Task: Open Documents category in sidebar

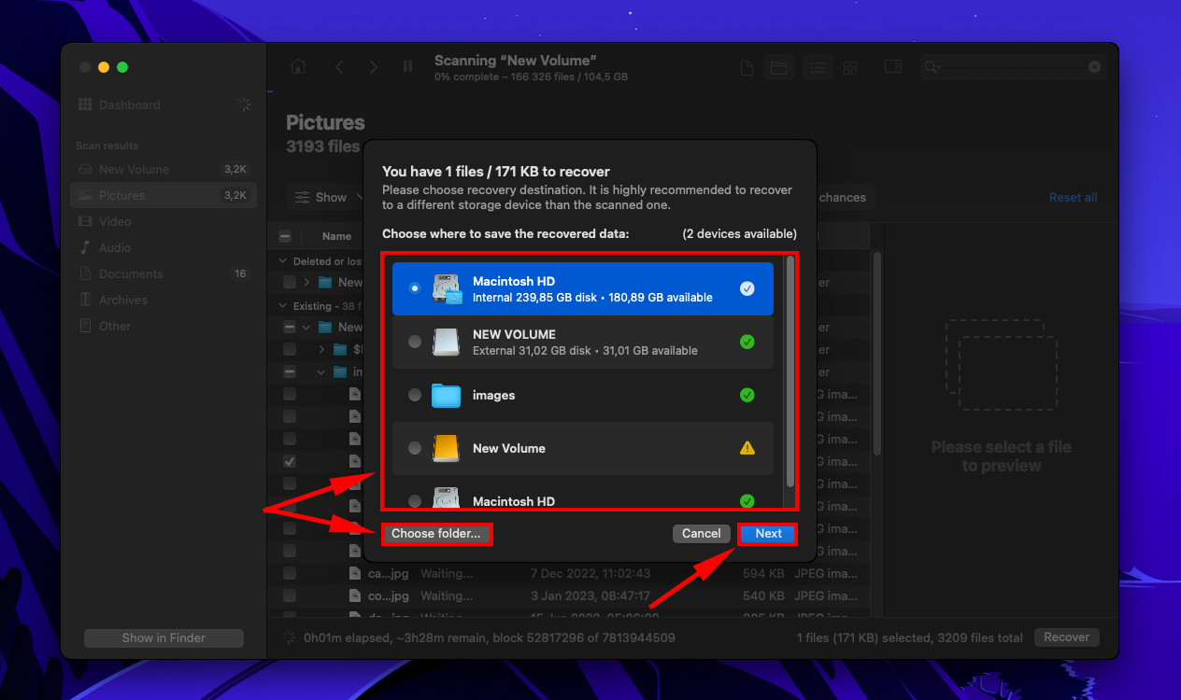Action: click(x=131, y=274)
